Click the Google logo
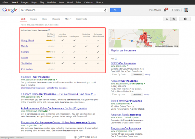This screenshot has width=195, height=139. pyautogui.click(x=10, y=10)
